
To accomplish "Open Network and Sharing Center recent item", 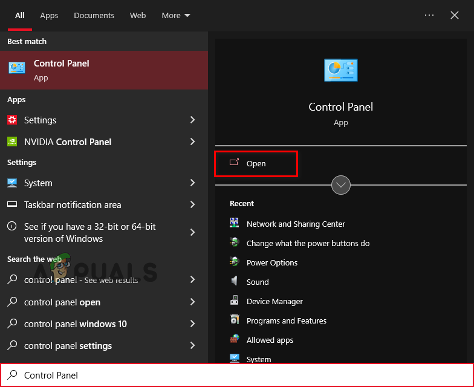I will coord(295,224).
